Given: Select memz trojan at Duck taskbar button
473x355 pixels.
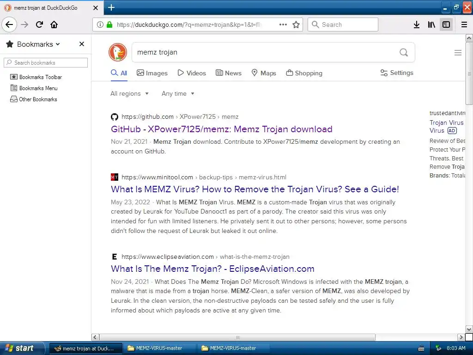Looking at the screenshot, I should pyautogui.click(x=85, y=349).
